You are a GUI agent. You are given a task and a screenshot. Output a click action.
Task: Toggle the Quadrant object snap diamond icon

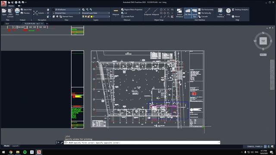pos(165,13)
